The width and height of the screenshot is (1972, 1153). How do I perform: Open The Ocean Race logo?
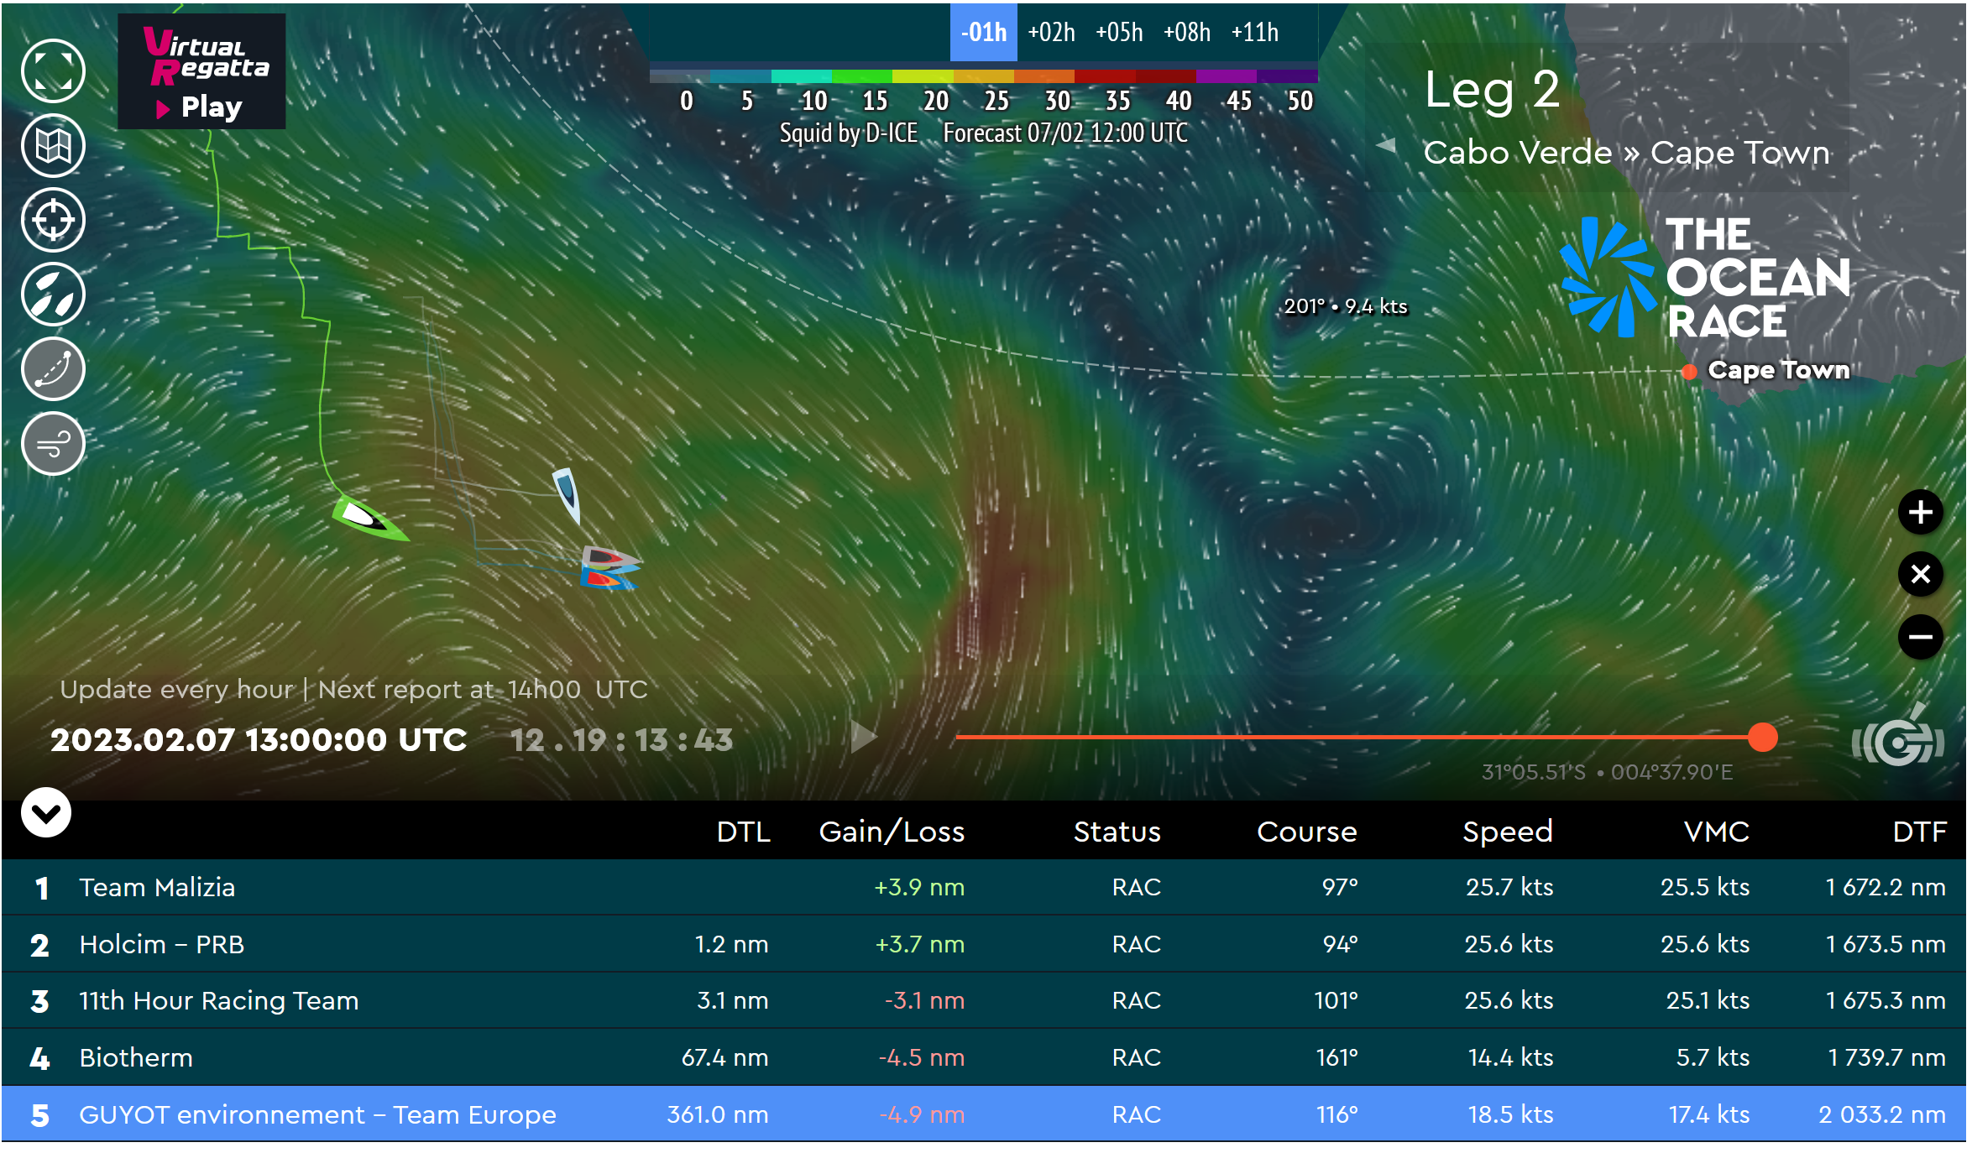(1705, 278)
